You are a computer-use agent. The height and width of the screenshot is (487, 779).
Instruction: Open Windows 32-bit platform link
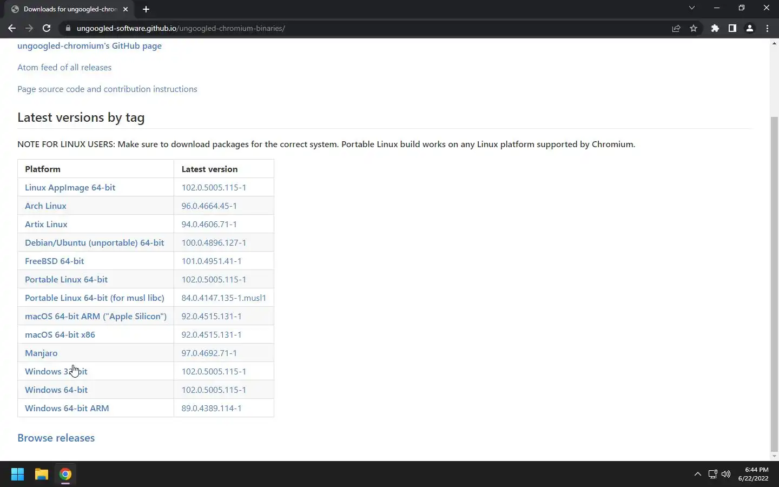pyautogui.click(x=56, y=372)
